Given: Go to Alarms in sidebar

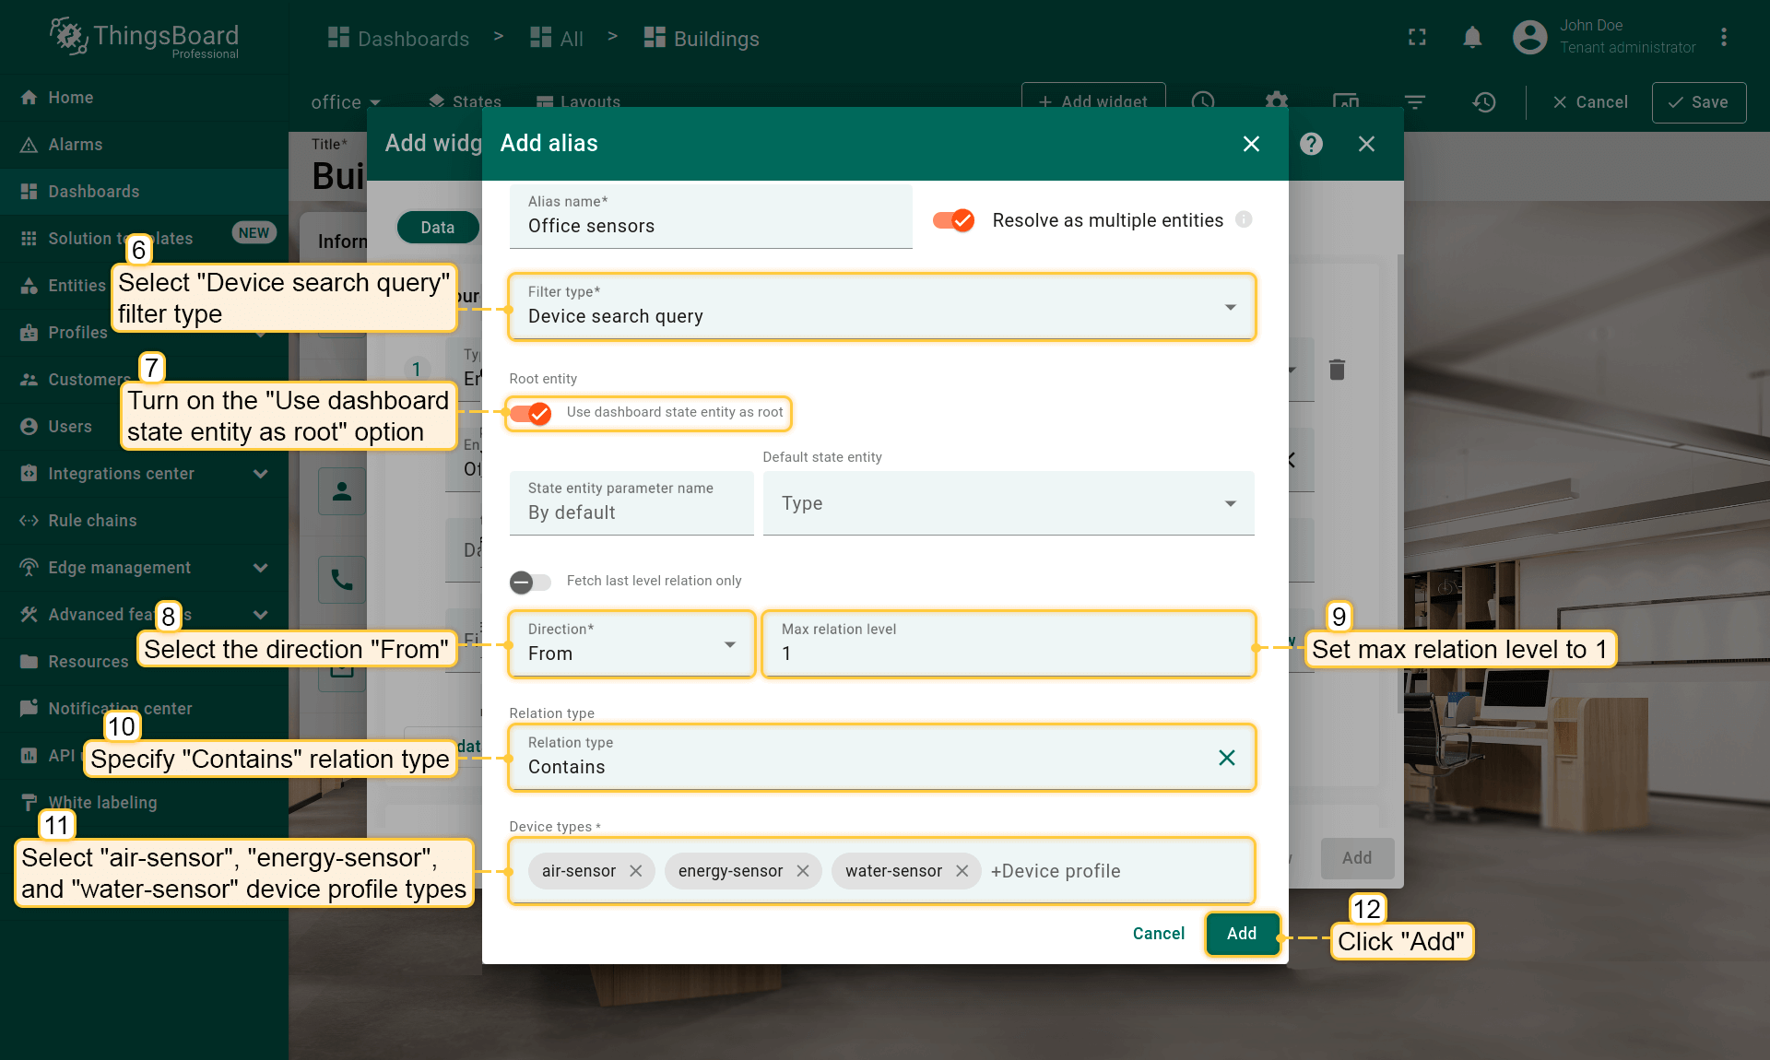Looking at the screenshot, I should (x=75, y=145).
